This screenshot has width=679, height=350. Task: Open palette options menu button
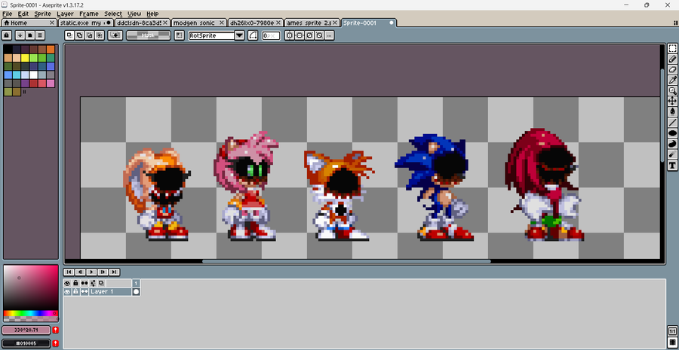40,35
